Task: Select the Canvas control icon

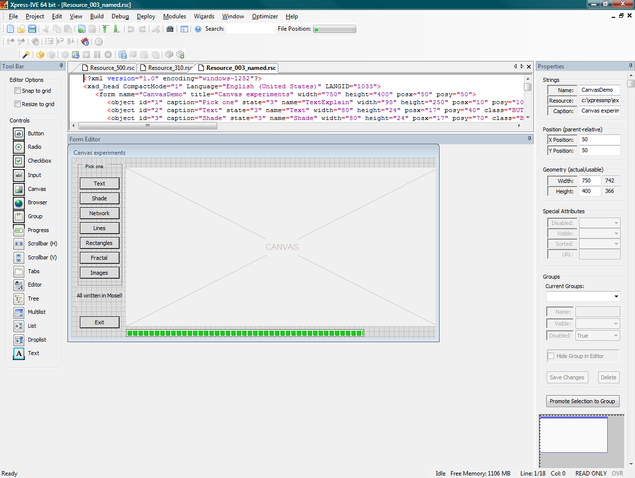Action: (x=19, y=189)
